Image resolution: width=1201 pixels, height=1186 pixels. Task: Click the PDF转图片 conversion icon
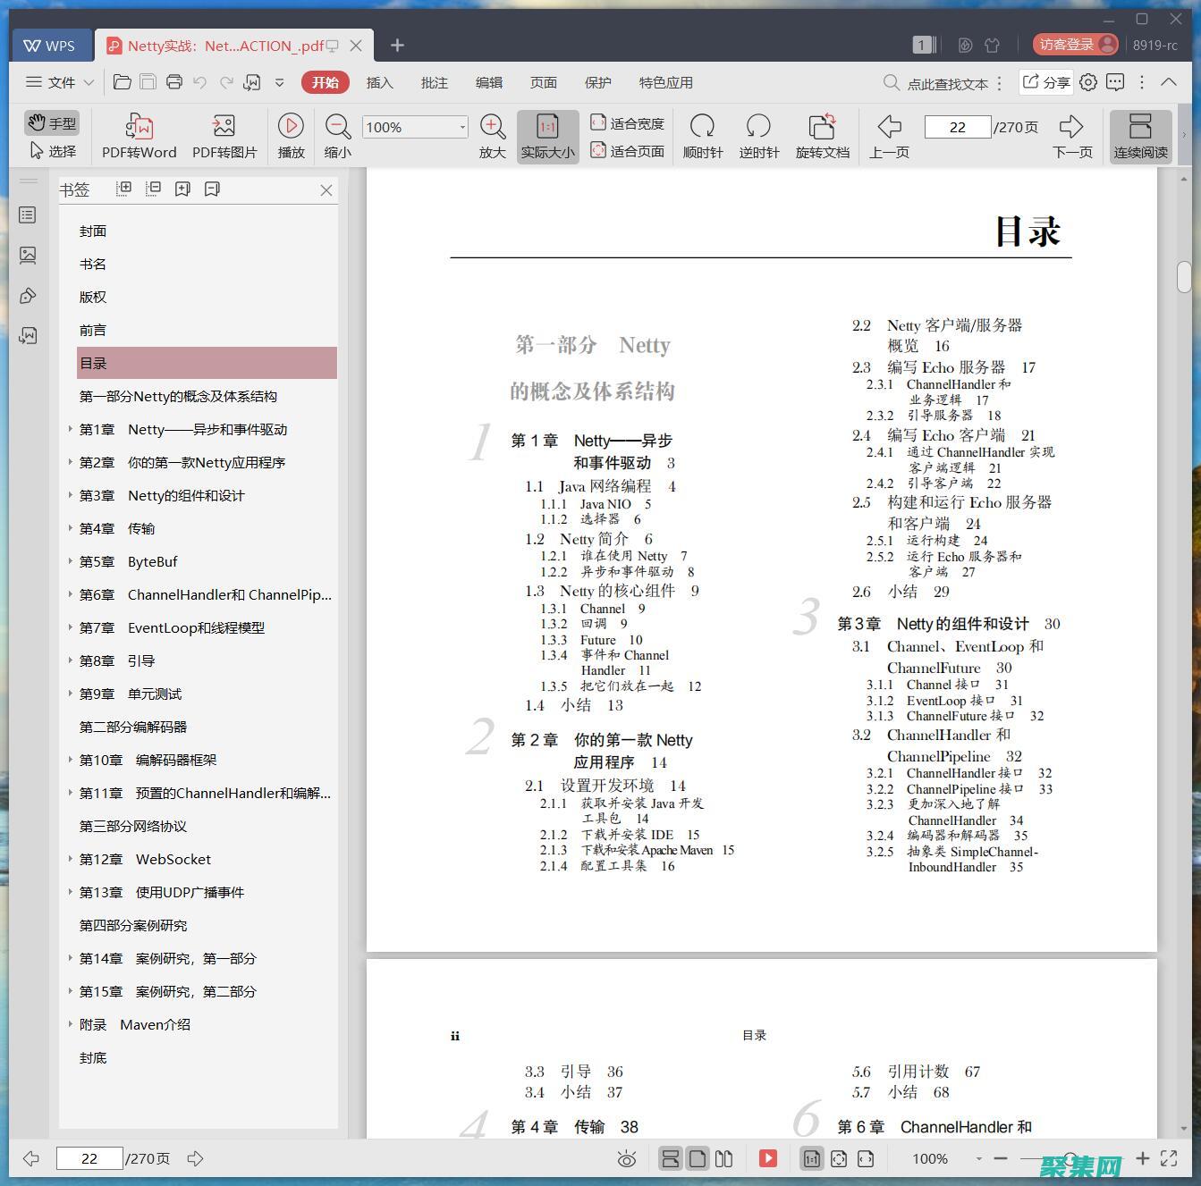[x=224, y=126]
